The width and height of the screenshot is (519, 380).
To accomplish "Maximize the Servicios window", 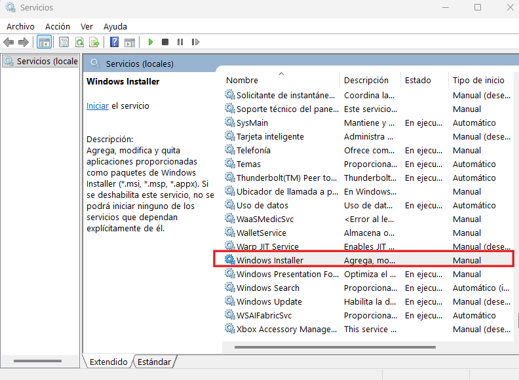I will tap(477, 7).
